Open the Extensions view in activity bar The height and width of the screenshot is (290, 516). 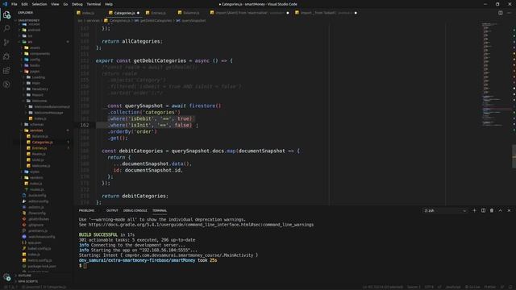6,70
